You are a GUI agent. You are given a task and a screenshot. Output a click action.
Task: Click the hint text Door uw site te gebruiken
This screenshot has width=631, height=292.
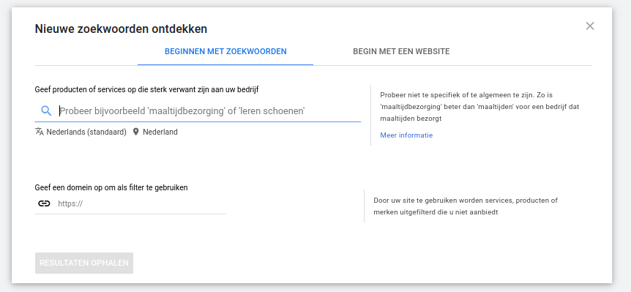pos(466,206)
